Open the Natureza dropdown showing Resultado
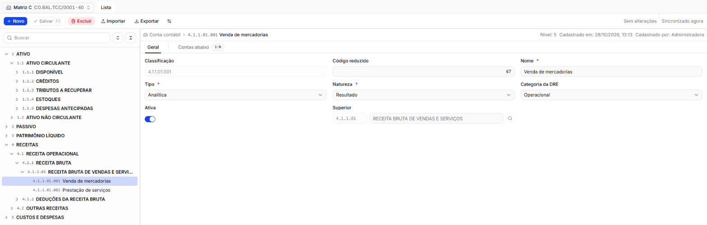Screen dimensions: 707x225 coord(423,95)
